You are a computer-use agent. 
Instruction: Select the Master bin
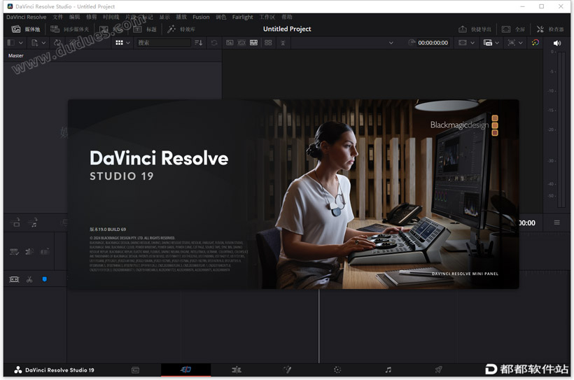point(15,56)
